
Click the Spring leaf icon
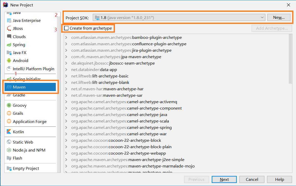9,45
